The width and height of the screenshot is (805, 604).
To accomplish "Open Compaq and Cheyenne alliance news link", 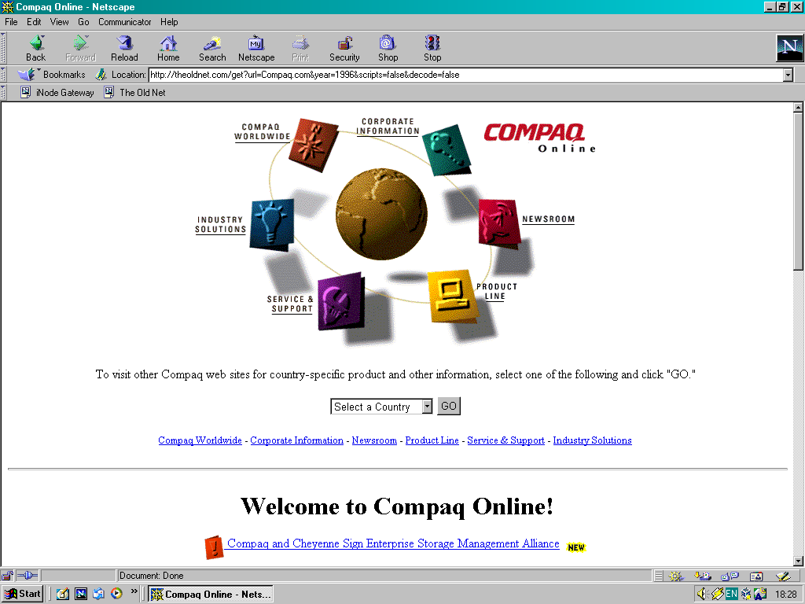I will coord(393,543).
